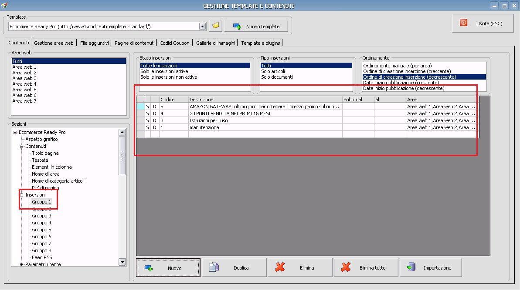The height and width of the screenshot is (290, 520).
Task: Click the Nuovo template button
Action: tap(256, 26)
